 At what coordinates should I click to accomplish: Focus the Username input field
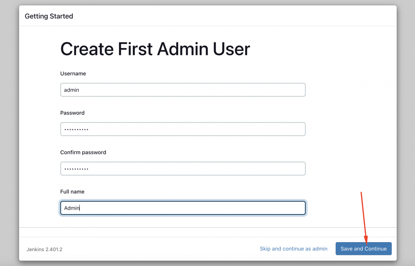point(183,90)
